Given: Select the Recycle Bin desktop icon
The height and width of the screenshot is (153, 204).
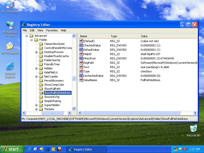Looking at the screenshot, I should tap(194, 131).
